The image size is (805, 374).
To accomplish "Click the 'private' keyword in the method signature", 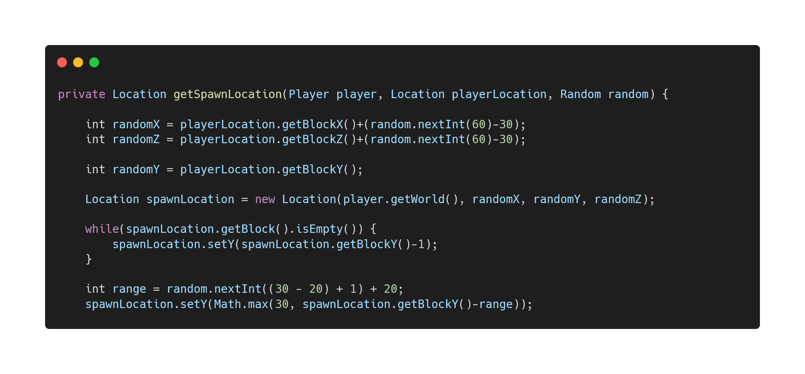I will tap(82, 95).
